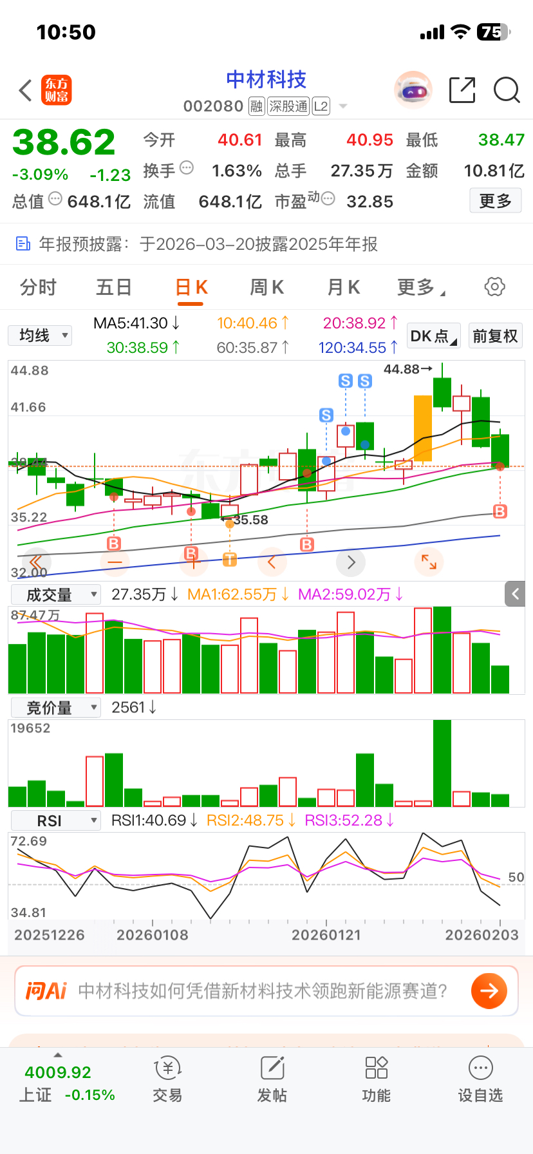Tap 更多 button for more quote data
This screenshot has width=533, height=1154.
click(x=496, y=201)
